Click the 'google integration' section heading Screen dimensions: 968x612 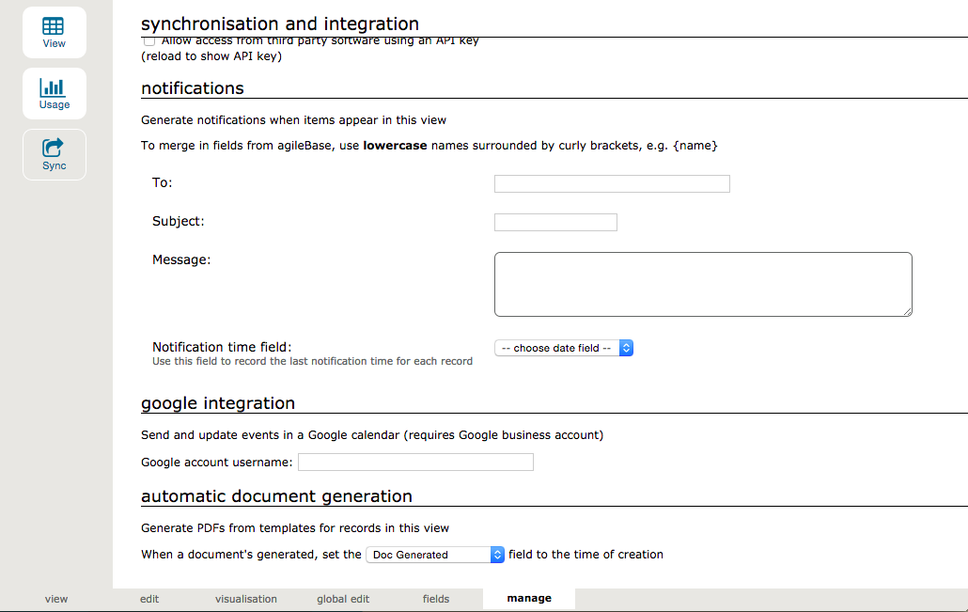(x=218, y=403)
